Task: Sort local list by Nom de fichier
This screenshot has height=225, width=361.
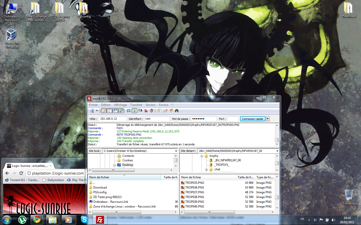Action: coord(124,177)
